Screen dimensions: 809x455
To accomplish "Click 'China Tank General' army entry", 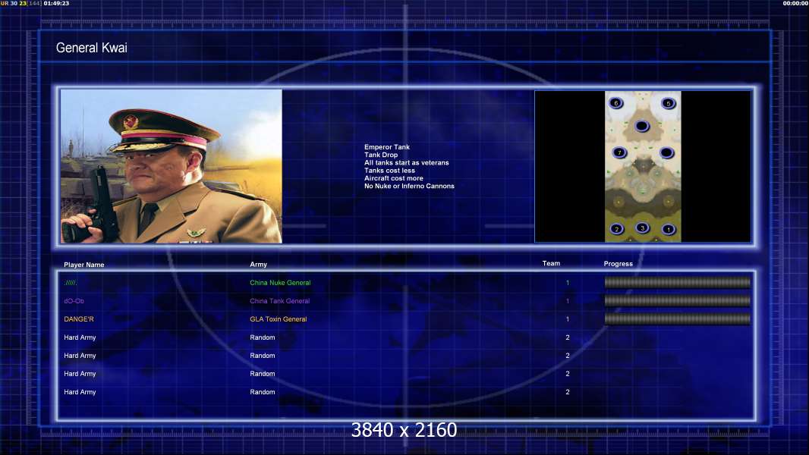I will point(279,301).
